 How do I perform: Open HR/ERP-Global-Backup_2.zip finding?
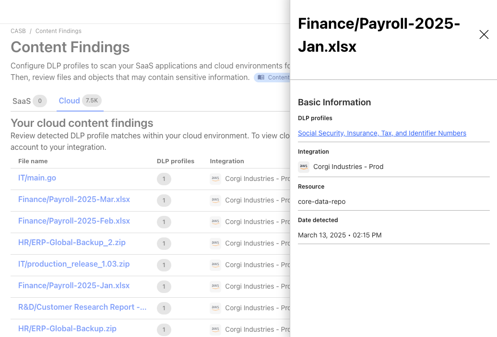pos(71,242)
